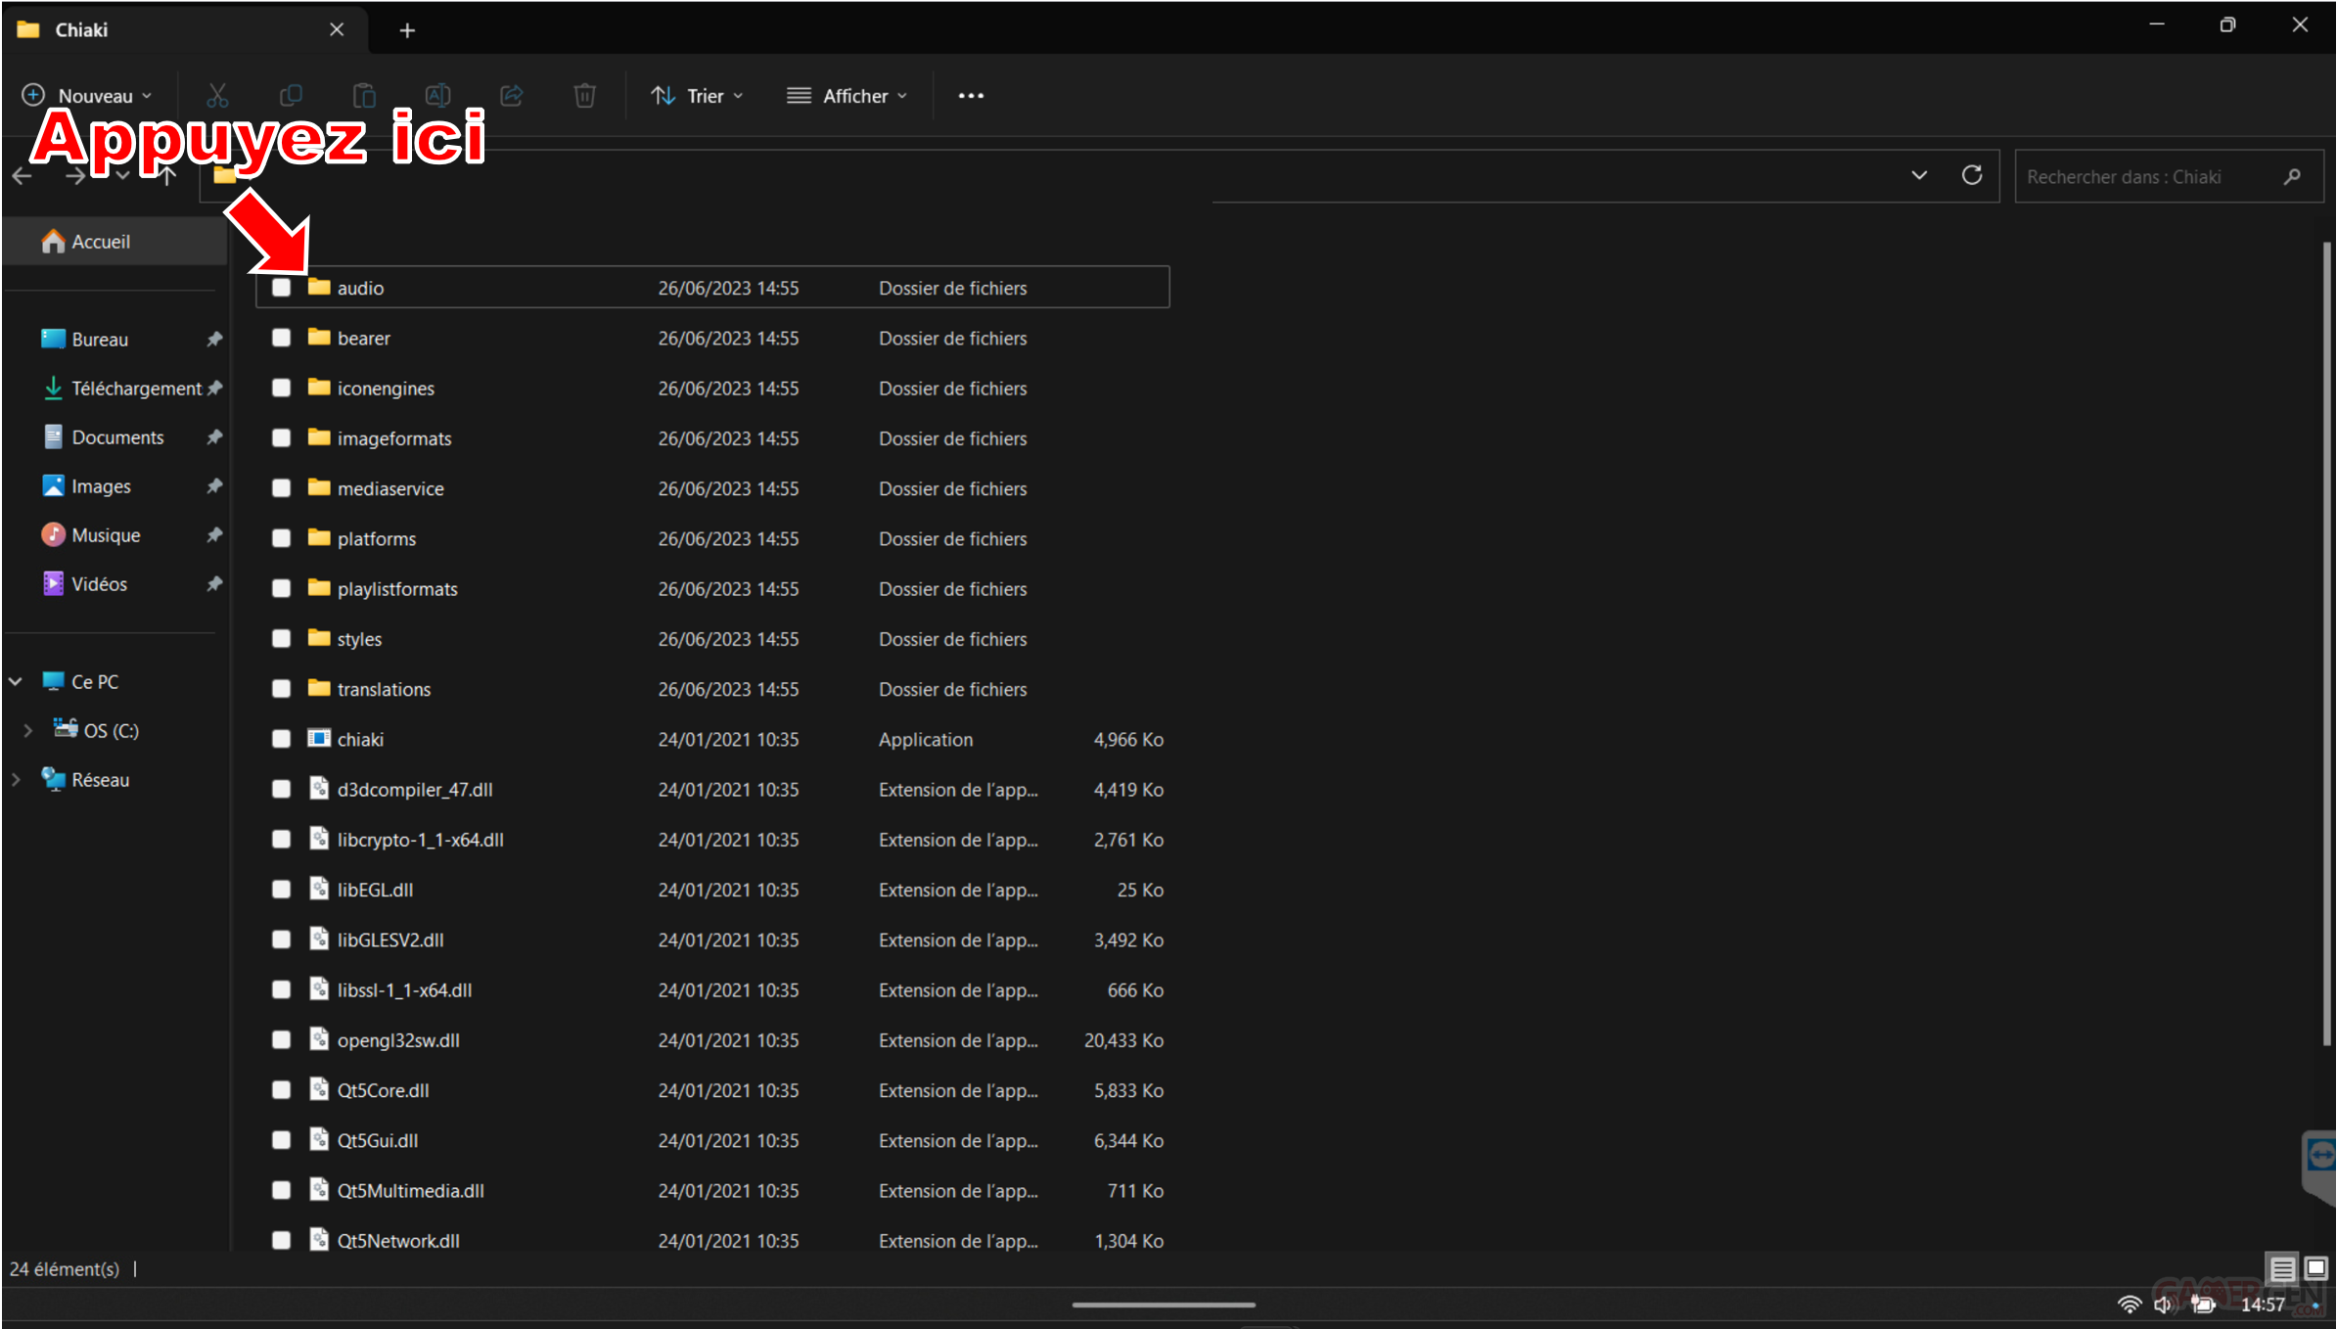Open Téléchargement in the sidebar
This screenshot has height=1329, width=2337.
tap(136, 389)
